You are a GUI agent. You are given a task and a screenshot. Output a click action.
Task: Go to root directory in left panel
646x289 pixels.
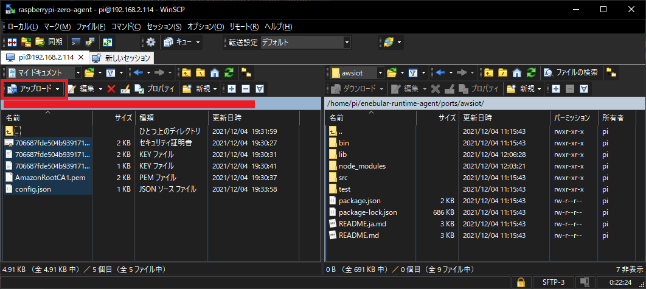click(x=200, y=73)
